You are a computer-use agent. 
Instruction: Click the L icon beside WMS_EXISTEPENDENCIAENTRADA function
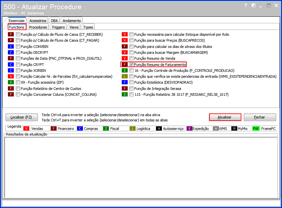point(125,76)
